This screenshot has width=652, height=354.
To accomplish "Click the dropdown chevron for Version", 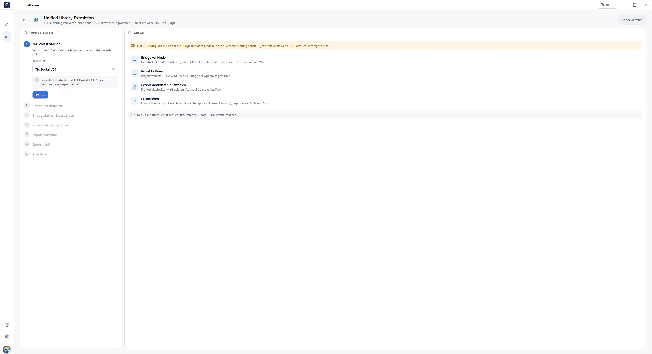I will pyautogui.click(x=113, y=69).
